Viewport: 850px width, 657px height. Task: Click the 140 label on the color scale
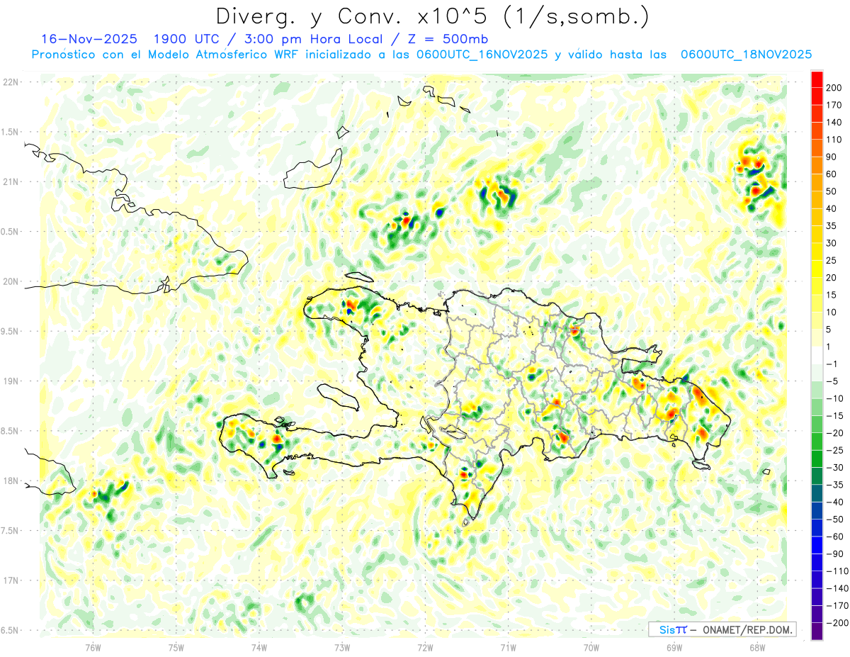[834, 122]
